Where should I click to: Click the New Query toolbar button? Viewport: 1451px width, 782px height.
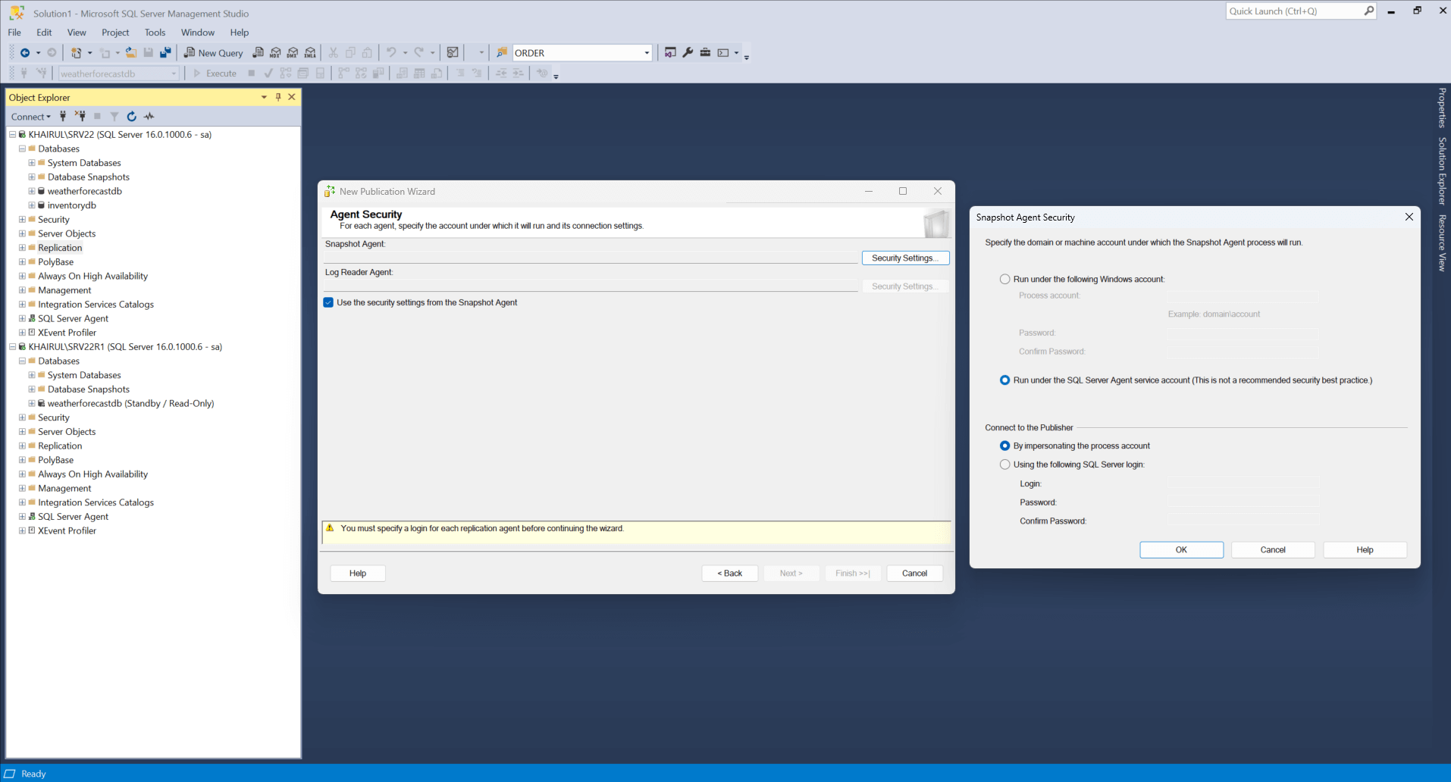point(213,53)
